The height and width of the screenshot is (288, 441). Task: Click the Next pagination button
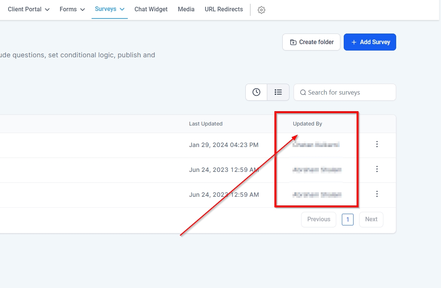point(371,219)
